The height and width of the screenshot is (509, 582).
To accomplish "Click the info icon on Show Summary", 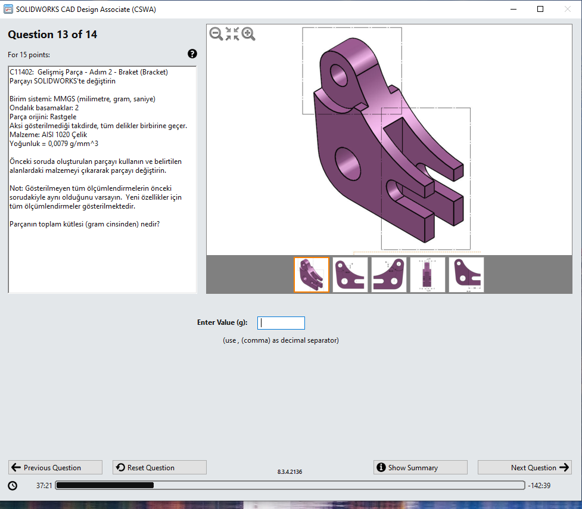I will 381,467.
